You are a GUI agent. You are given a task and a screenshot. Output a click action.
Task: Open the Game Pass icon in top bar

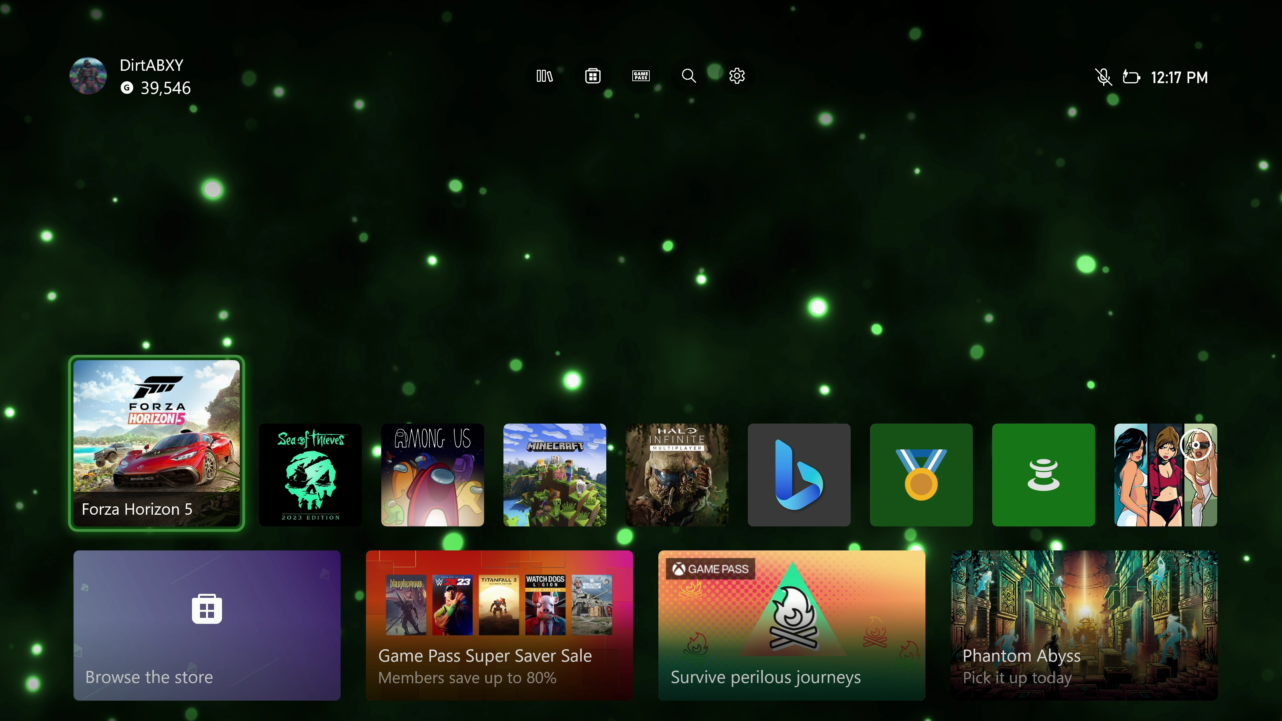pyautogui.click(x=641, y=76)
